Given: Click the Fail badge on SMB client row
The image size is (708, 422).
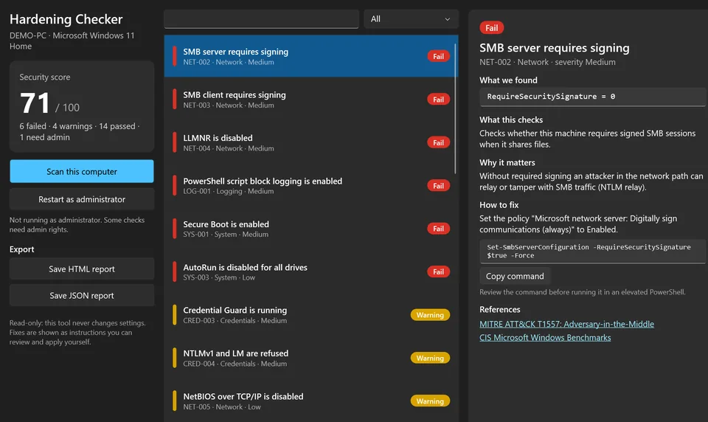Looking at the screenshot, I should point(438,100).
